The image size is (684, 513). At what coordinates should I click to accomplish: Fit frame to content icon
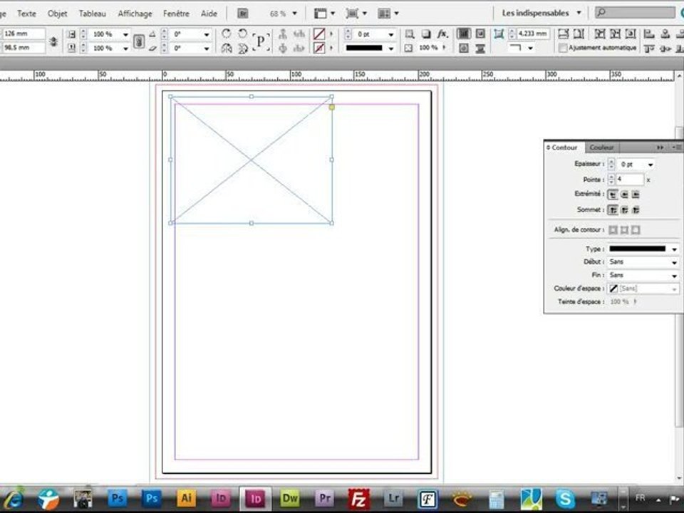click(615, 33)
